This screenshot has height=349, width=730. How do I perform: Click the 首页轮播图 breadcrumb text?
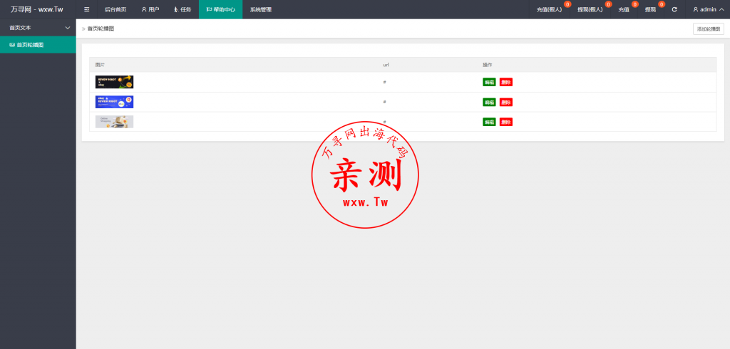[101, 29]
